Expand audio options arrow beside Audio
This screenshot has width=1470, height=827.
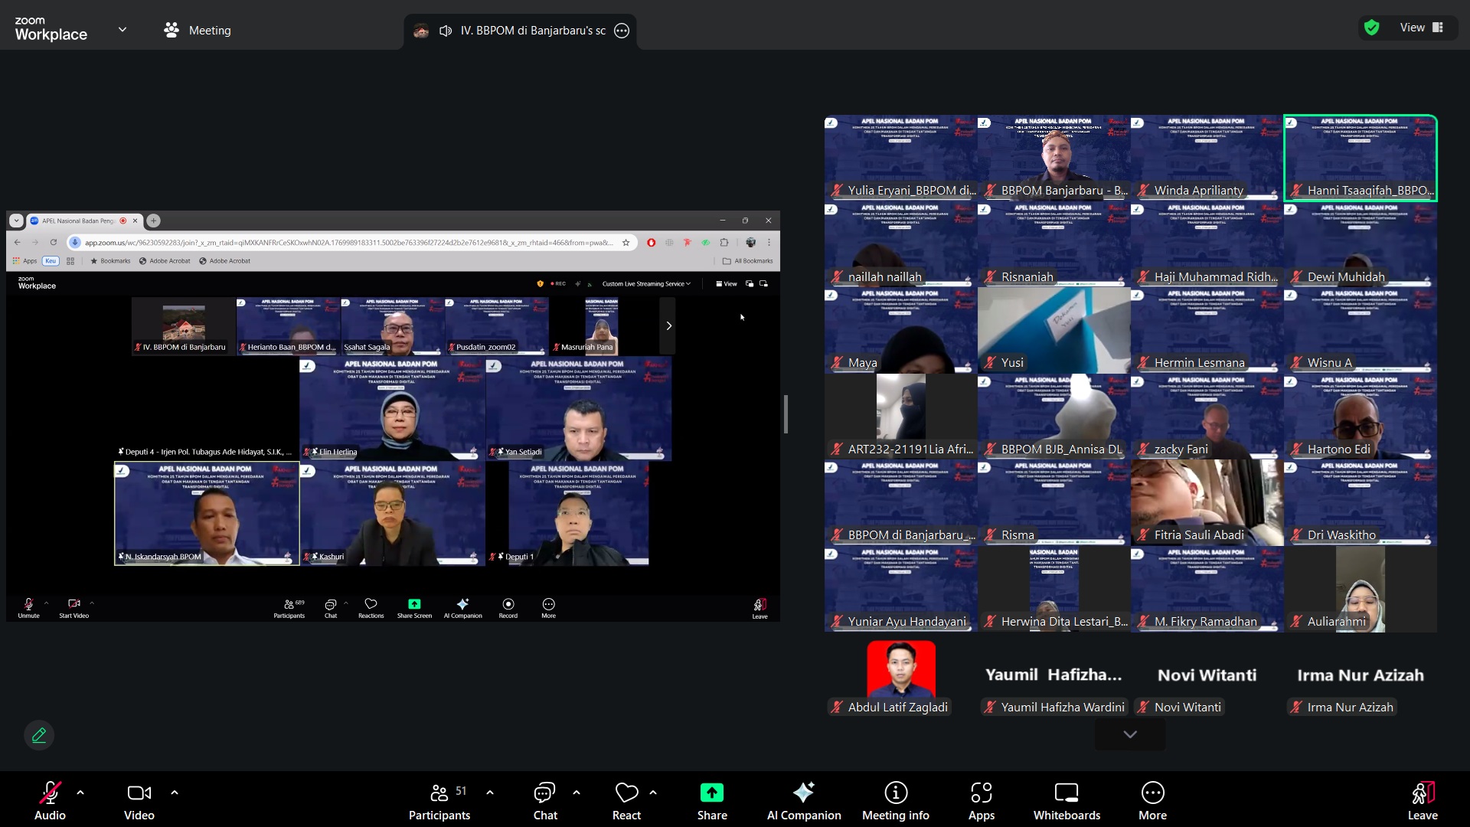pyautogui.click(x=80, y=793)
